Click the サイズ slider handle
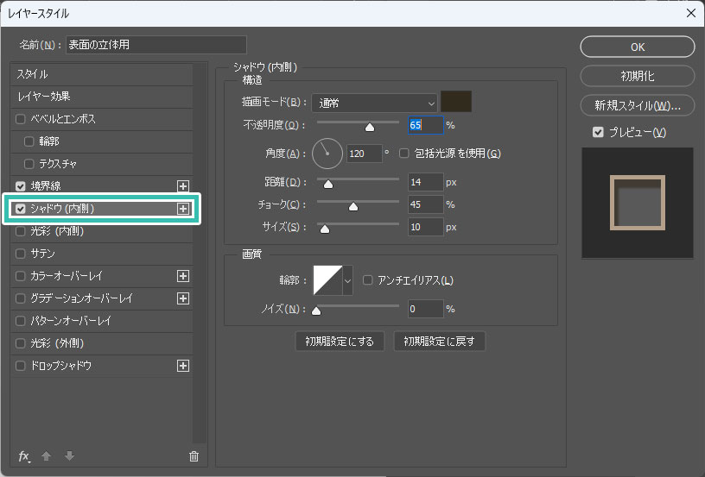705x477 pixels. [x=325, y=229]
